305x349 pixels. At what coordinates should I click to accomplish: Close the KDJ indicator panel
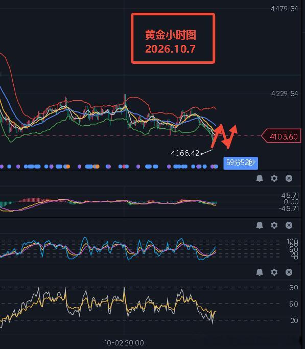289,225
